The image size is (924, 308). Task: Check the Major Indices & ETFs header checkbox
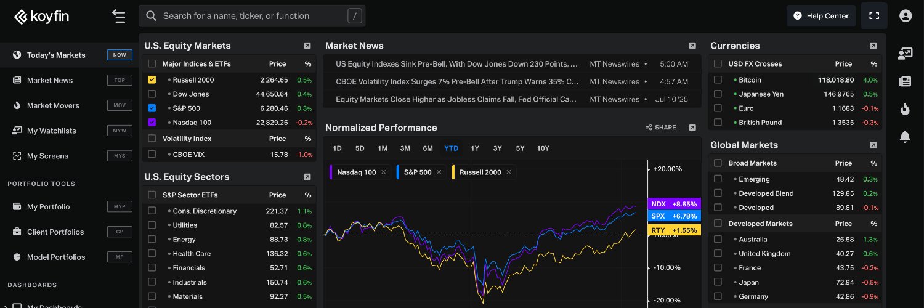152,63
